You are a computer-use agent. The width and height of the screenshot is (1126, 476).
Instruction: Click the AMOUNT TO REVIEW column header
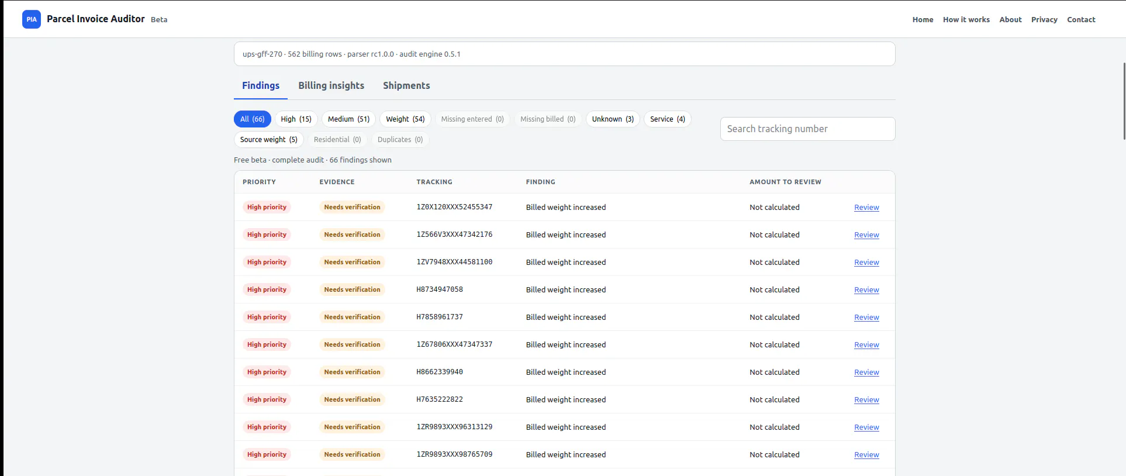pos(785,182)
